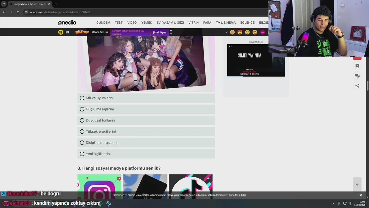Open the VİDEO menu
This screenshot has width=369, height=208.
(x=132, y=23)
